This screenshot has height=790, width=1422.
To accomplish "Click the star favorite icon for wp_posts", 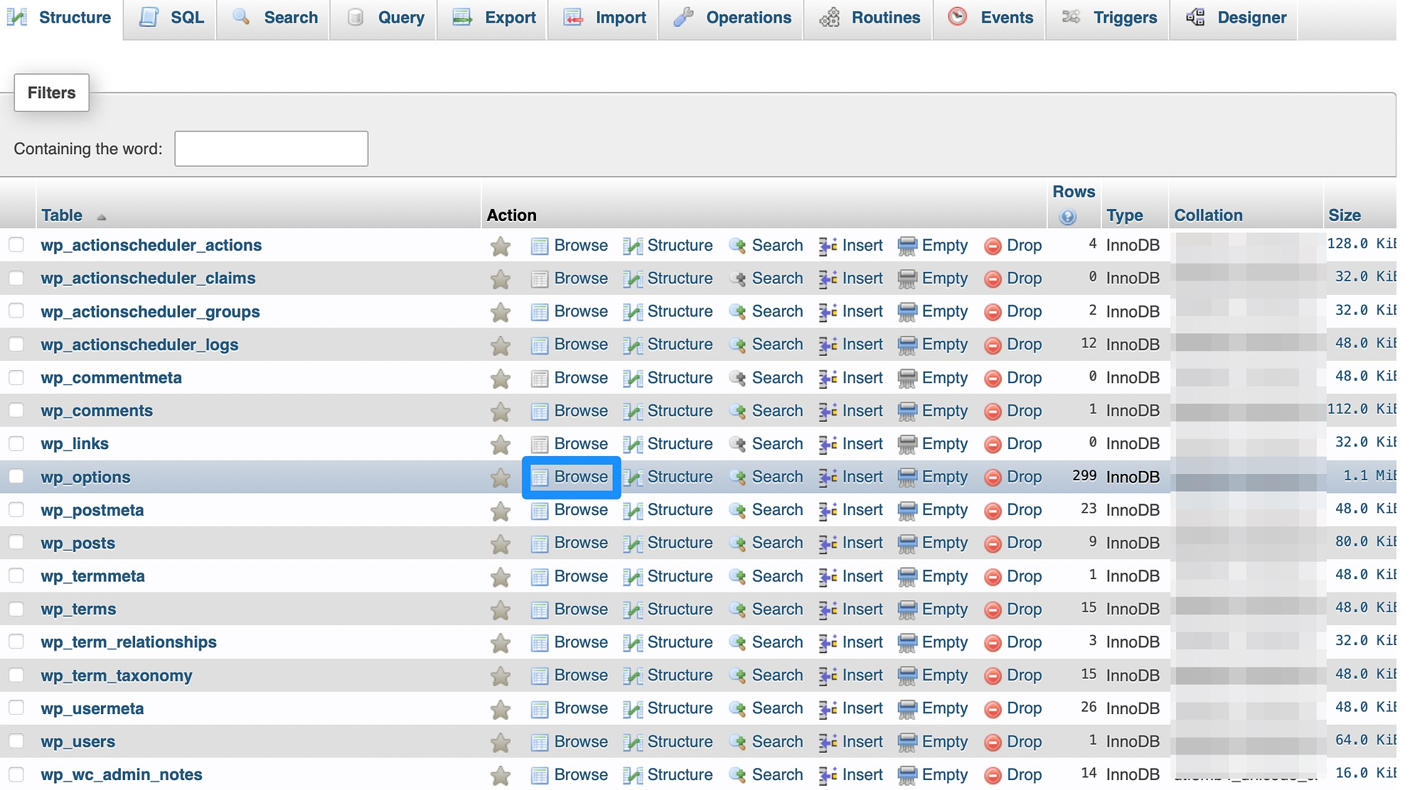I will pyautogui.click(x=499, y=543).
